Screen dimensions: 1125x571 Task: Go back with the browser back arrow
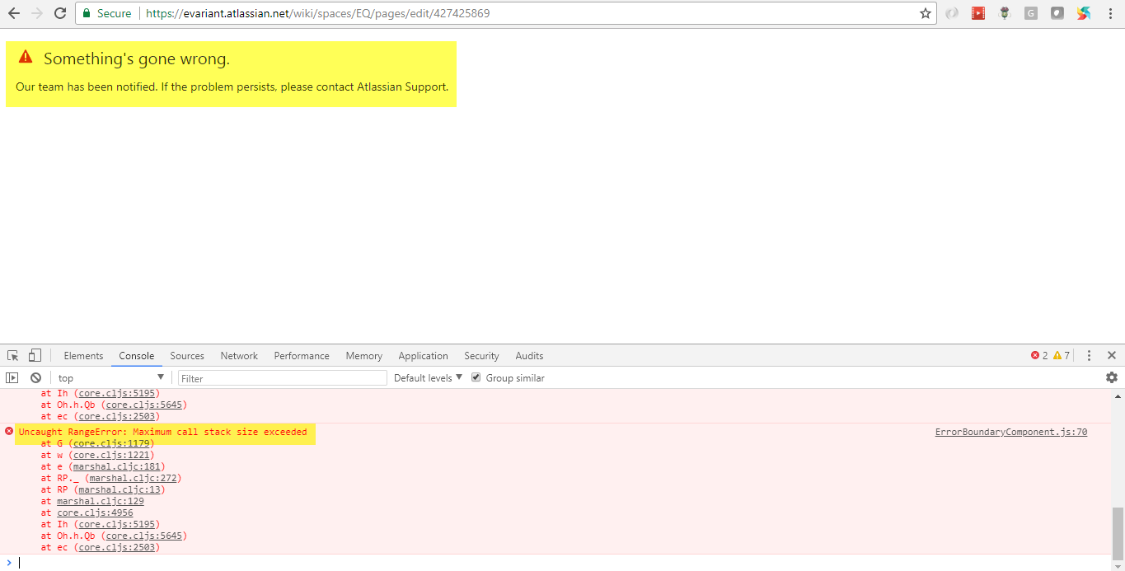(13, 13)
